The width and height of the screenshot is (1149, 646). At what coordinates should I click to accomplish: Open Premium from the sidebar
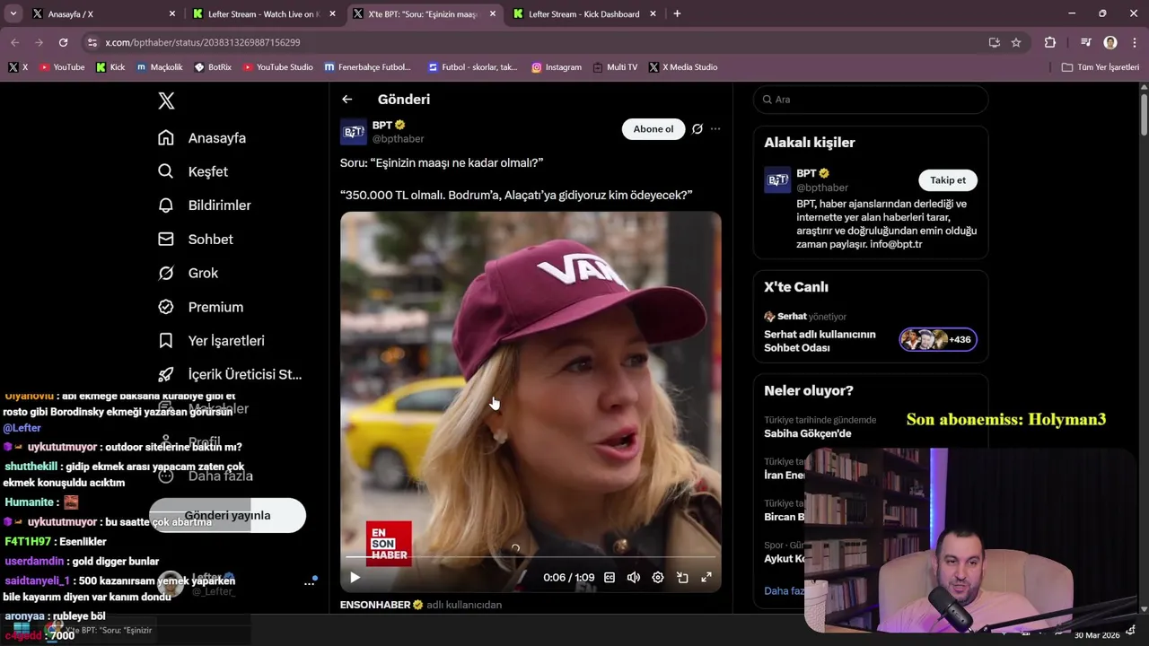(200, 307)
